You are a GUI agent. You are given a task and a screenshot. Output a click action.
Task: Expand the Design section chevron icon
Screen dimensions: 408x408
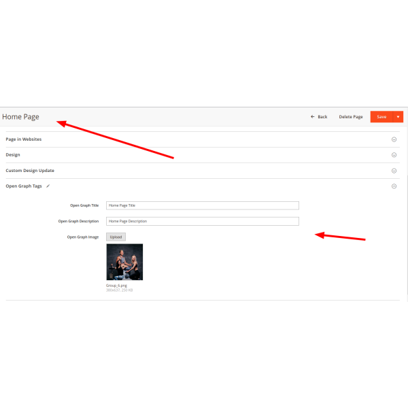coord(394,155)
